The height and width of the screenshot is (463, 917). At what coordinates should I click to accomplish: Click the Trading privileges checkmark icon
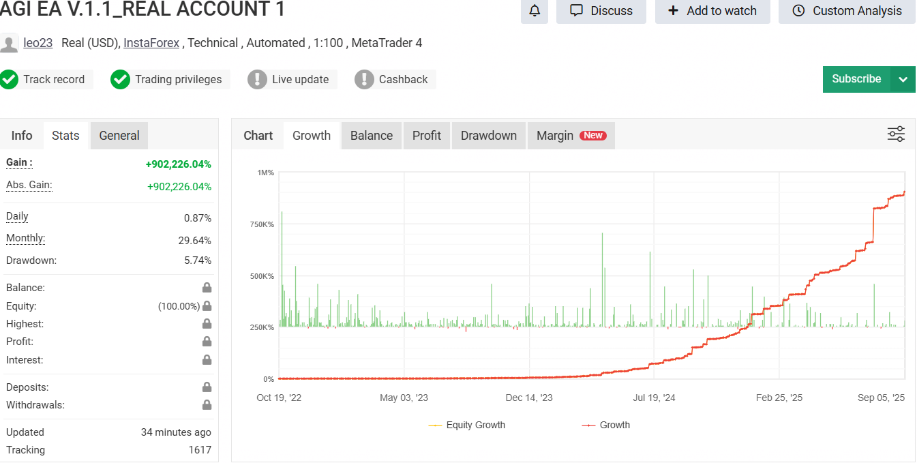tap(120, 79)
